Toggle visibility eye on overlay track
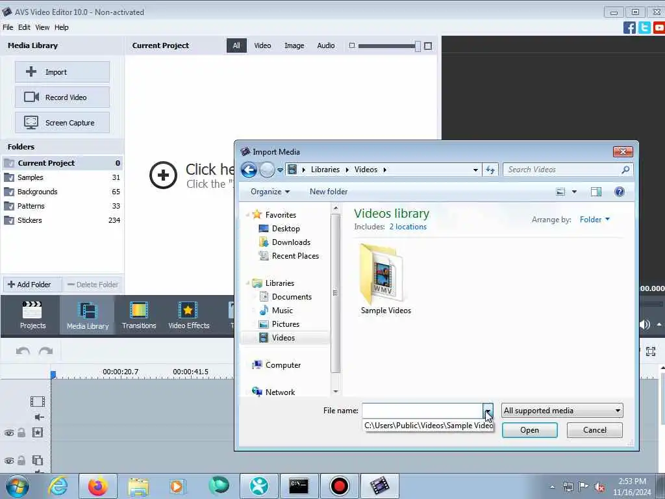Image resolution: width=665 pixels, height=499 pixels. click(9, 461)
